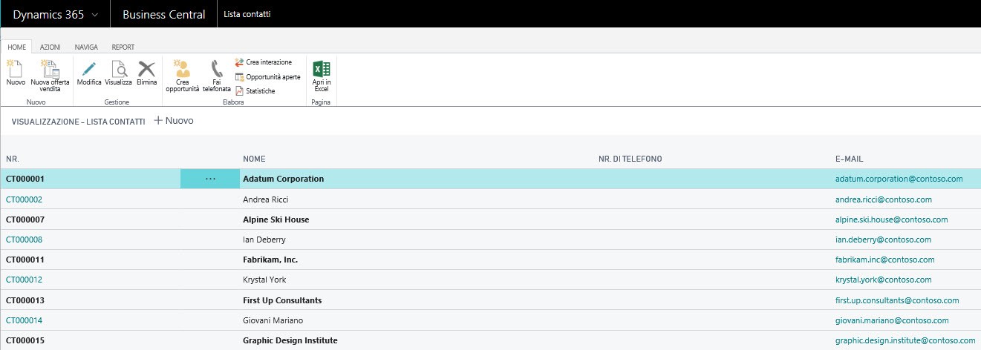Click name Krystal York
This screenshot has width=981, height=350.
(264, 280)
